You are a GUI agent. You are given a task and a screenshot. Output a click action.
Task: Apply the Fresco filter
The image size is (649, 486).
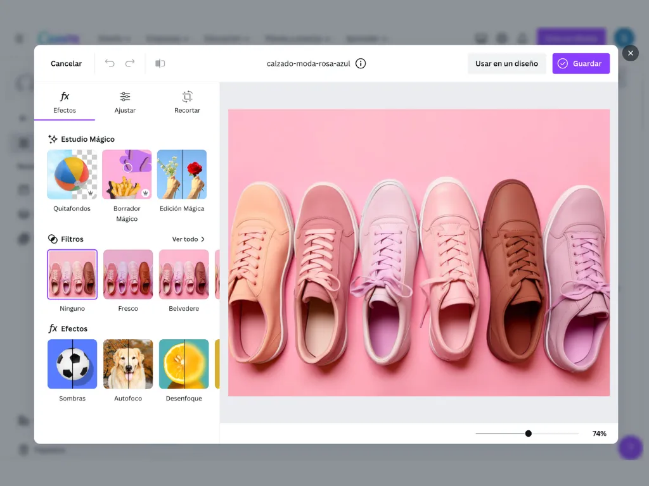click(128, 275)
